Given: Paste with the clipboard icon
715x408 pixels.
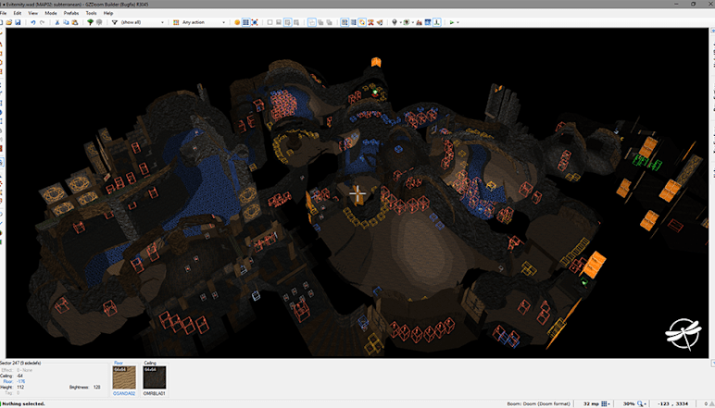Looking at the screenshot, I should 75,22.
